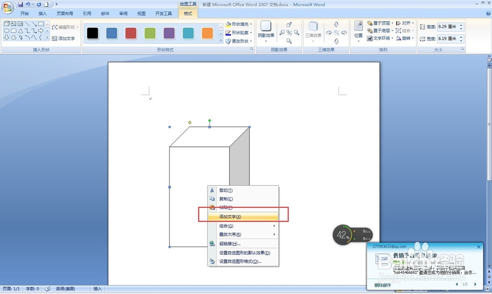Expand the 置于顶层 dropdown arrow
The height and width of the screenshot is (294, 492).
coord(392,23)
